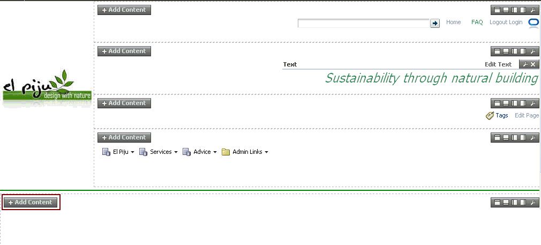Expand the Services menu arrow
Screen dimensions: 541x245
coord(176,152)
